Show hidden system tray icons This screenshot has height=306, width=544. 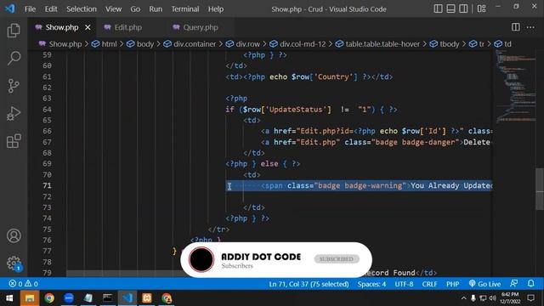coord(463,298)
